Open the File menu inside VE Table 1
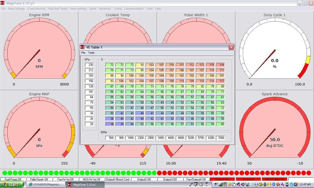Viewport: 314px width, 188px height. (x=83, y=52)
